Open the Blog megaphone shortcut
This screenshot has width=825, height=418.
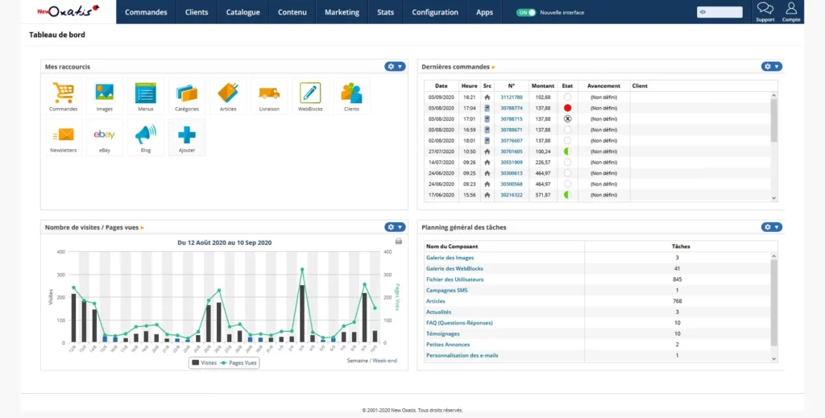click(x=146, y=137)
